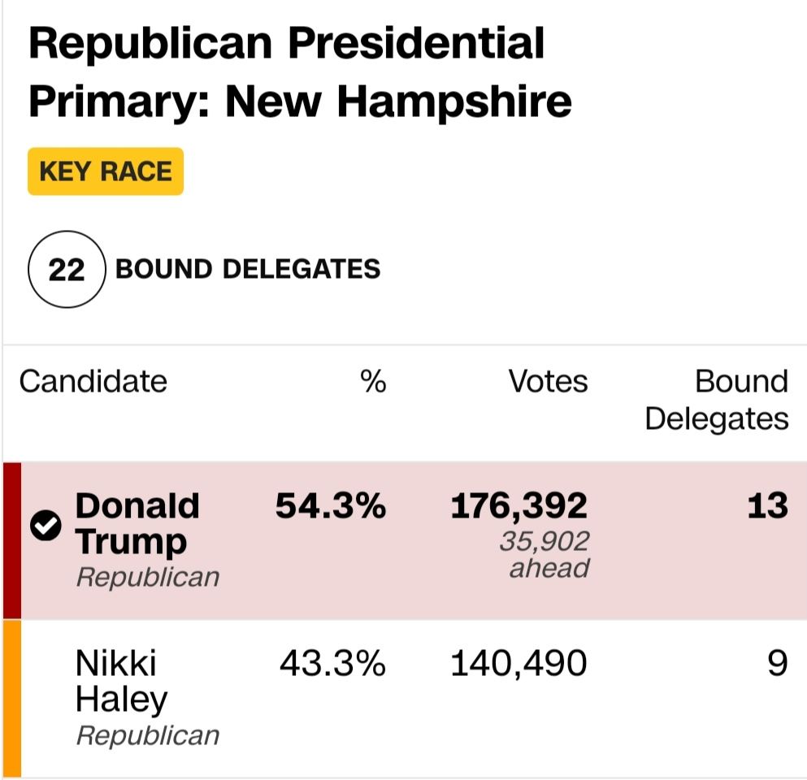Click the Bound Delegates column header
The width and height of the screenshot is (807, 780).
coord(717,400)
